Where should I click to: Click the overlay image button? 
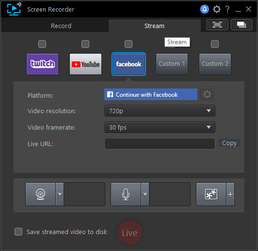(x=211, y=194)
